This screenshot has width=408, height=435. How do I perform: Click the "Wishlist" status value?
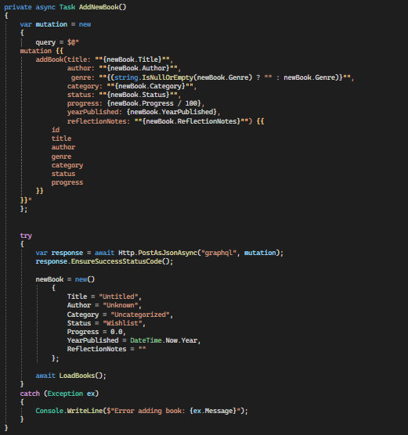(122, 323)
